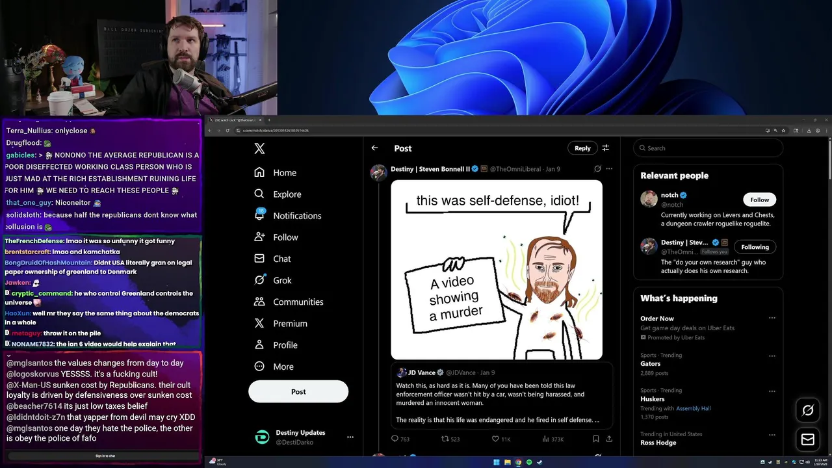Open reply sorting filter icon
This screenshot has width=832, height=468.
click(x=605, y=148)
